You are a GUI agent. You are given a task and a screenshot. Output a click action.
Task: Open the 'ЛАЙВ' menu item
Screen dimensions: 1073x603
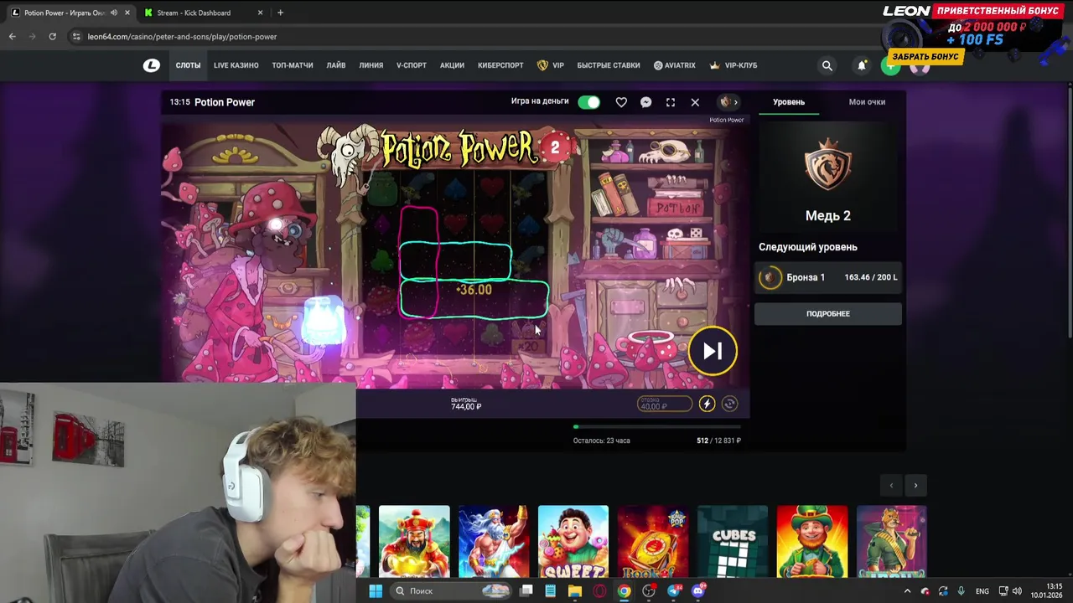[x=336, y=65]
